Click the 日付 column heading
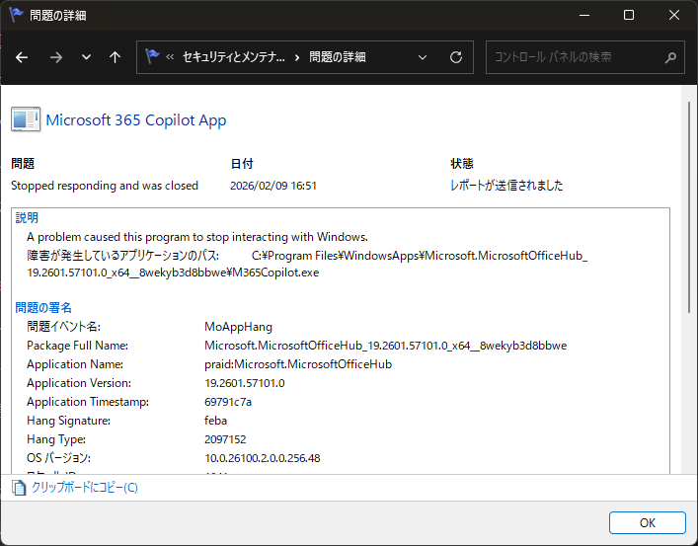698x546 pixels. coord(242,164)
